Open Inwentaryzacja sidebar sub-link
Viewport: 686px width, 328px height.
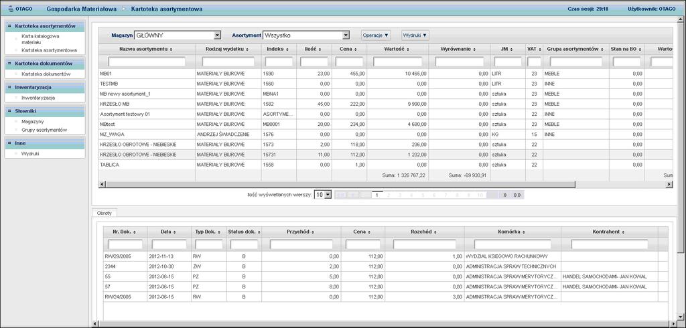[38, 98]
